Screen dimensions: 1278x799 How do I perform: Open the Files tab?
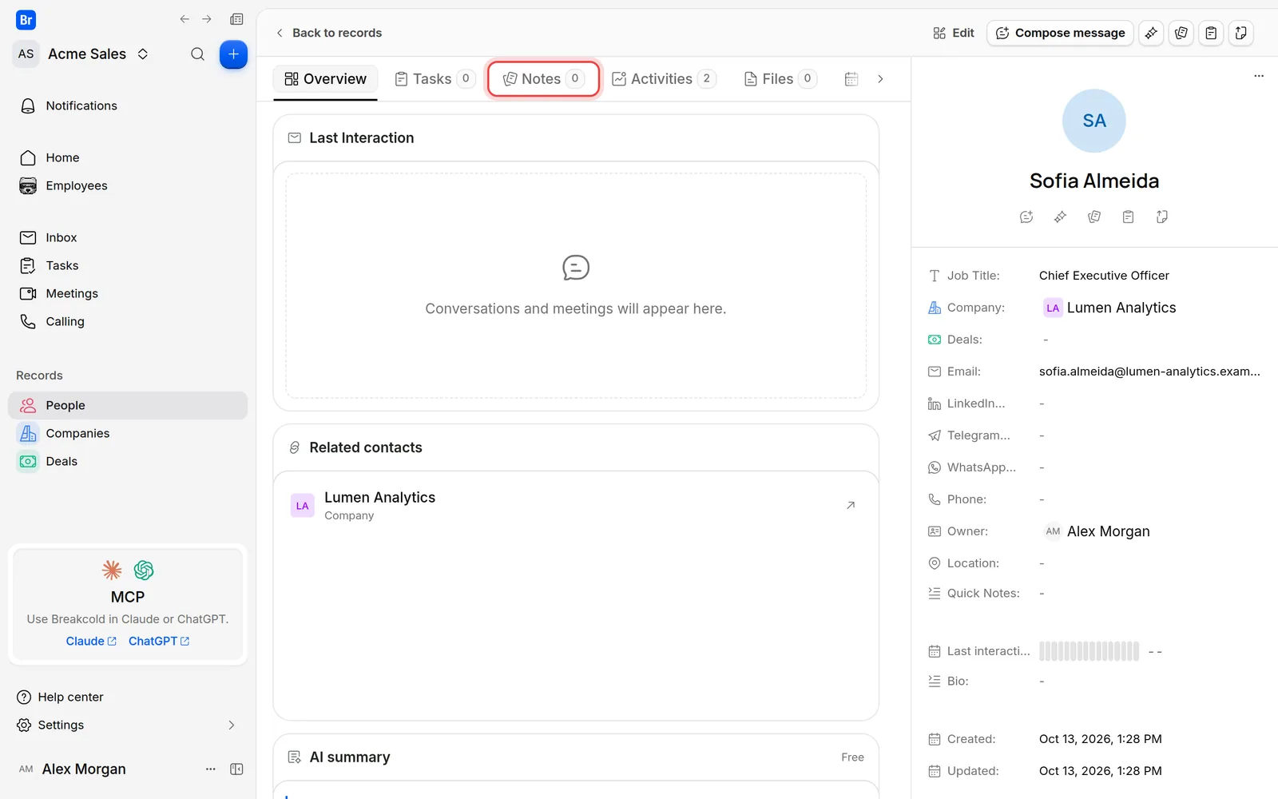780,79
